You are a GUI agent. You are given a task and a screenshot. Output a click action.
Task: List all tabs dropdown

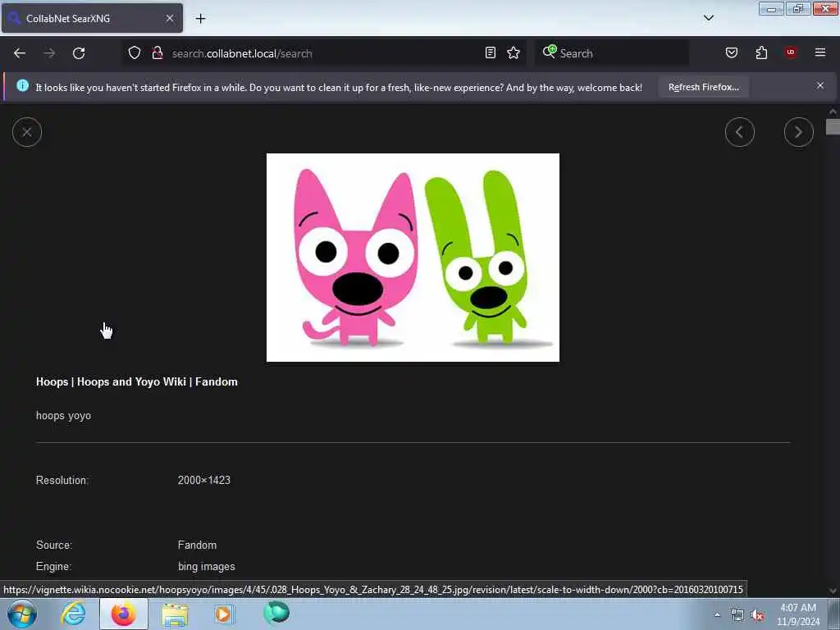click(709, 18)
